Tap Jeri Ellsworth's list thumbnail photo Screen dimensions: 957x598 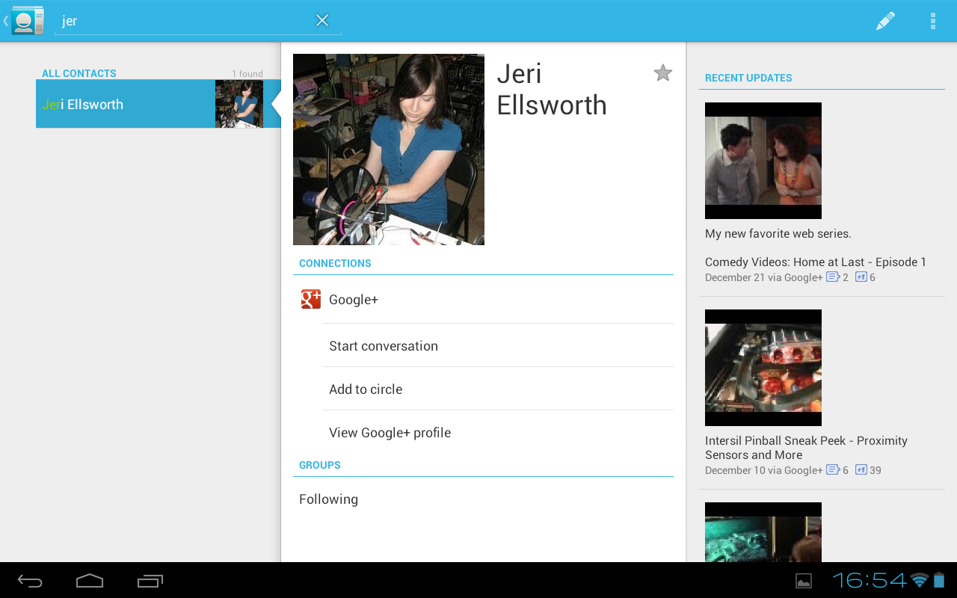click(239, 104)
